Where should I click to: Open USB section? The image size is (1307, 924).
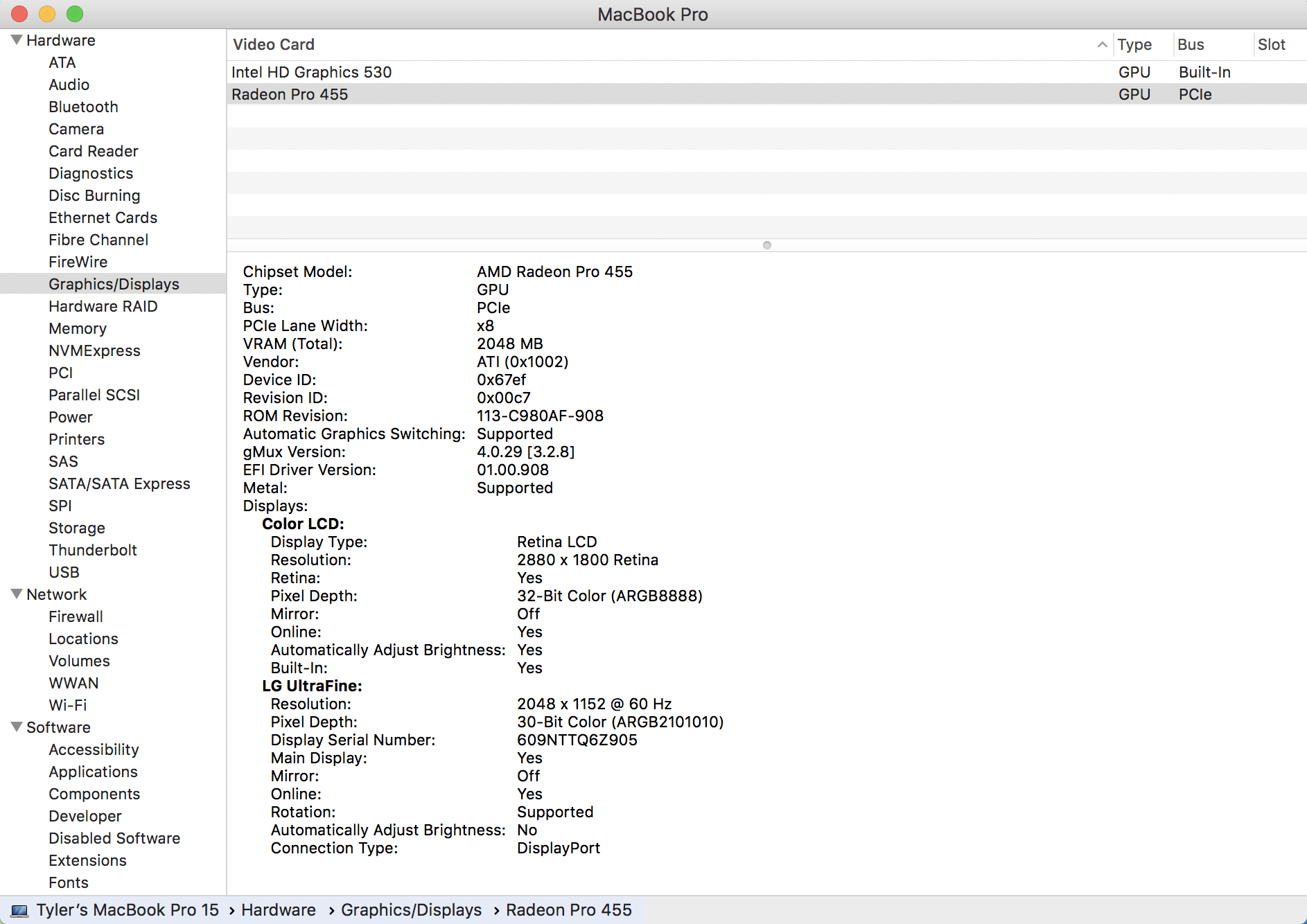64,572
